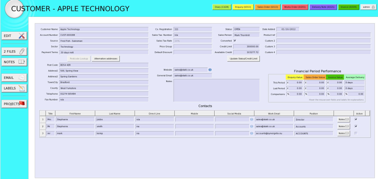
Task: Sort contacts by First Name column header
Action: pyautogui.click(x=76, y=113)
